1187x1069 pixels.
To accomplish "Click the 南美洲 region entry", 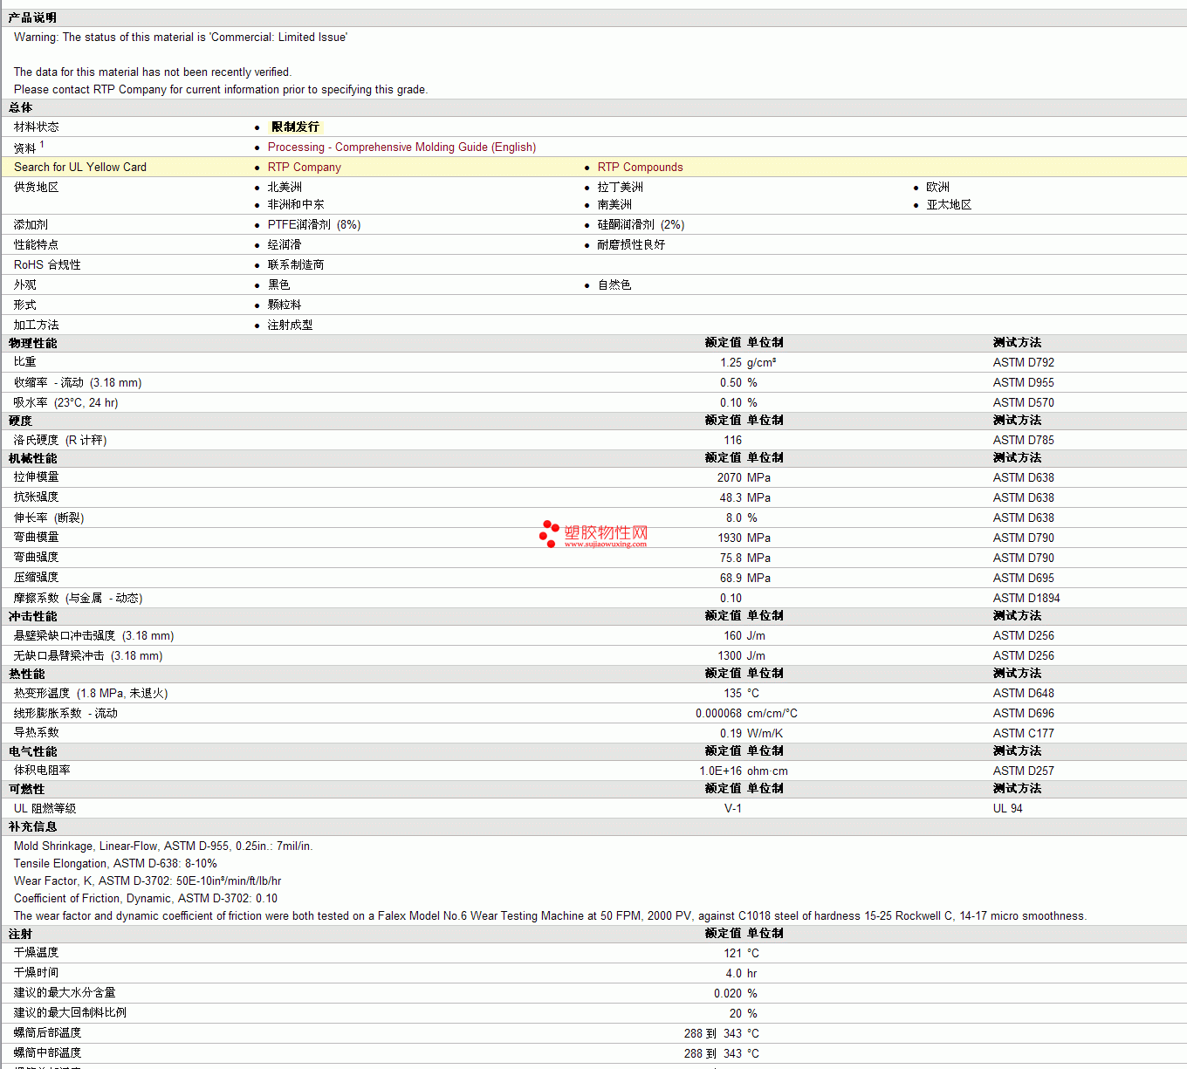I will [614, 205].
